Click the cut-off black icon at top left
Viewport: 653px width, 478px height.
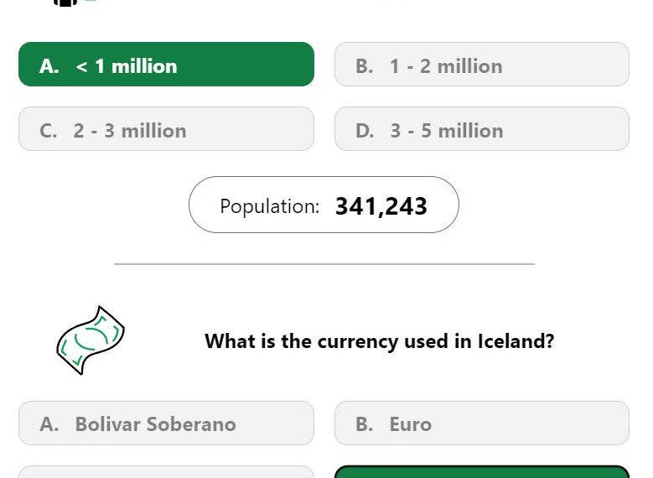[x=65, y=3]
